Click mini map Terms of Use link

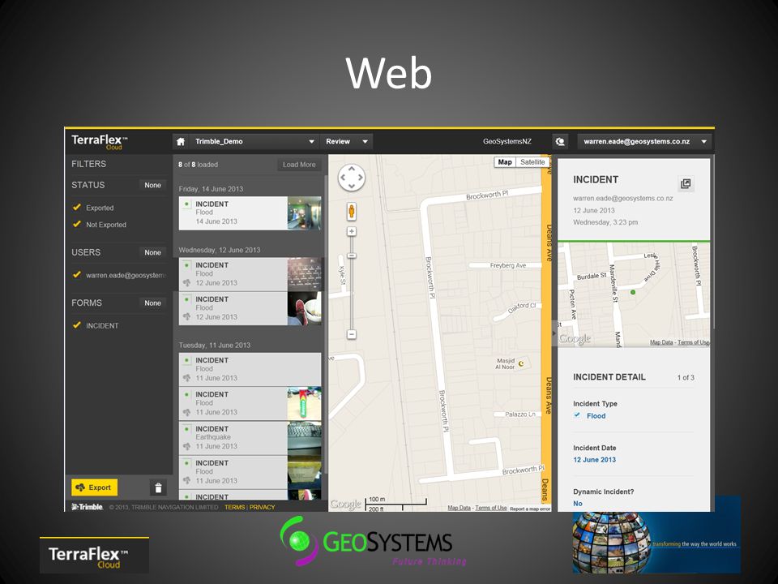coord(694,342)
